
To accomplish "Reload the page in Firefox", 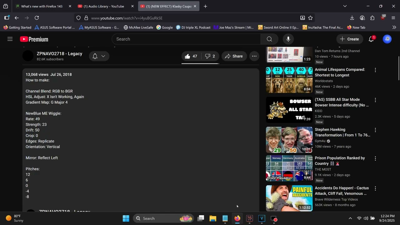I will (x=37, y=18).
